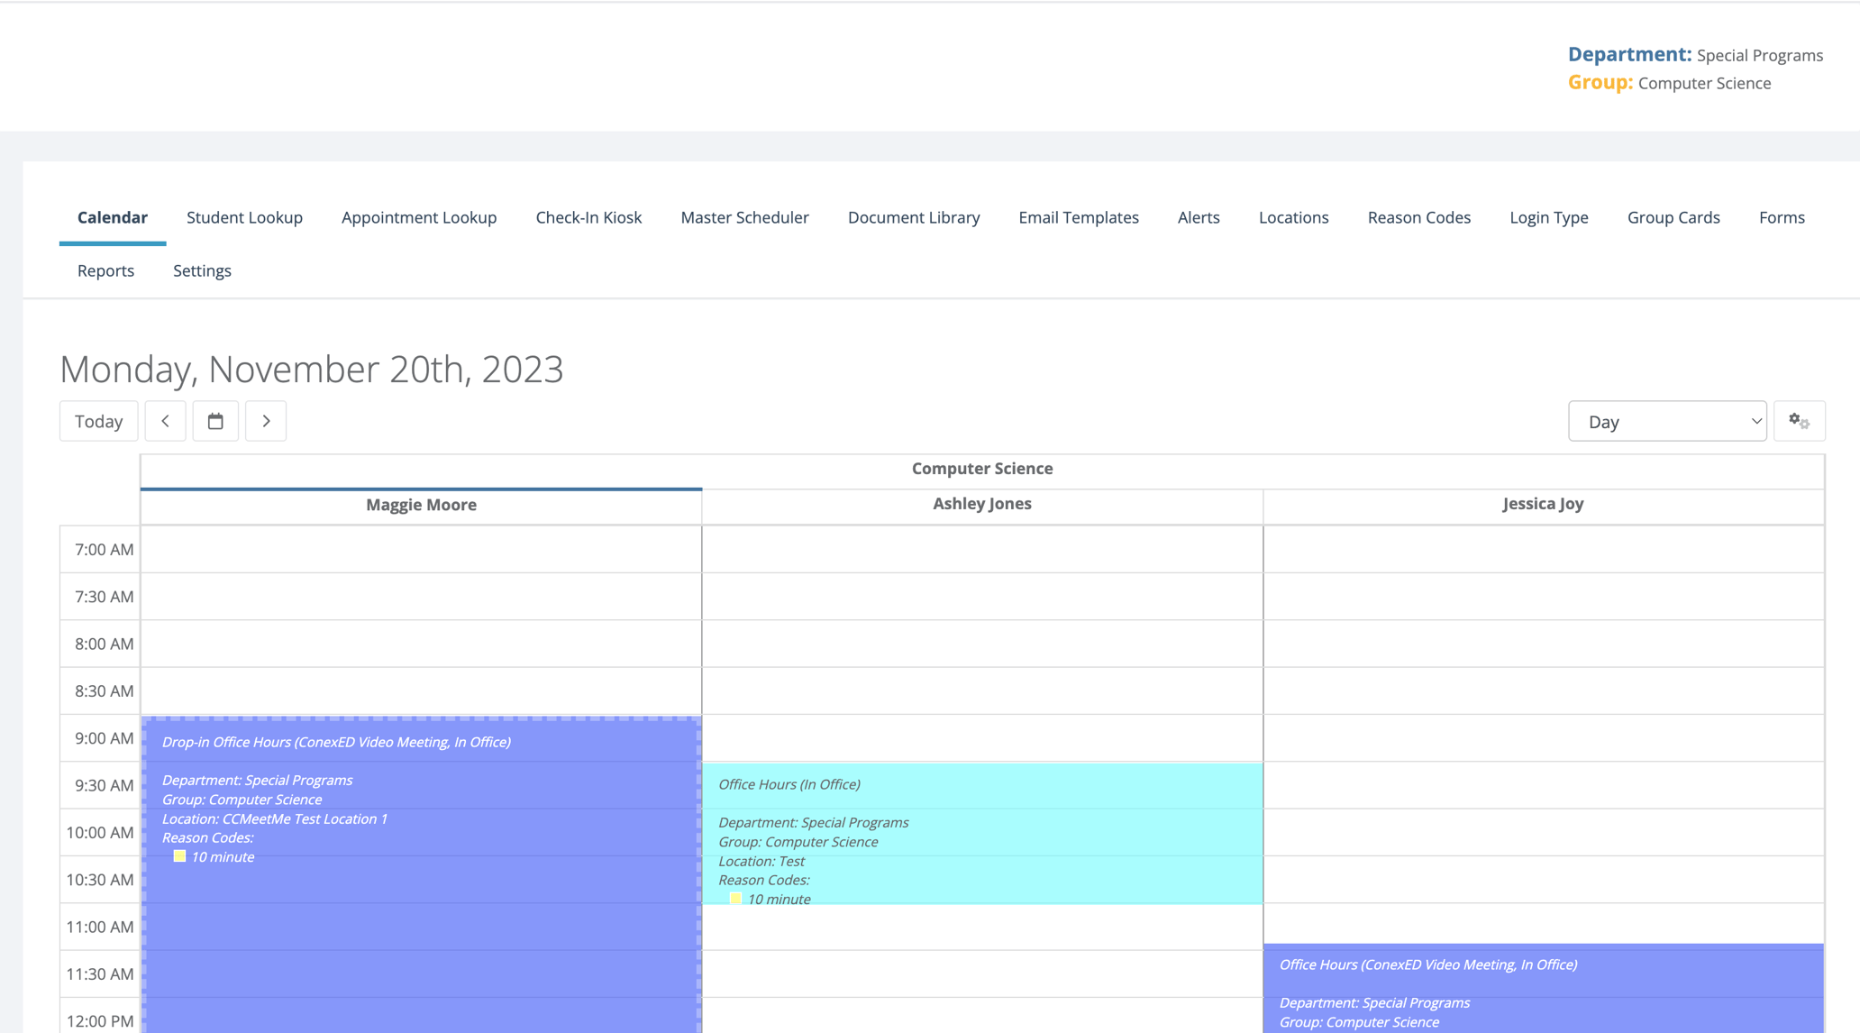The width and height of the screenshot is (1860, 1033).
Task: Open the Check-In Kiosk tab
Action: 588,217
